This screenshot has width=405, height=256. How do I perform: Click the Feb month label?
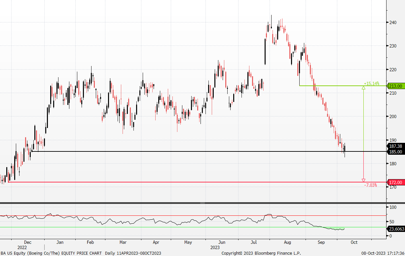click(x=90, y=242)
